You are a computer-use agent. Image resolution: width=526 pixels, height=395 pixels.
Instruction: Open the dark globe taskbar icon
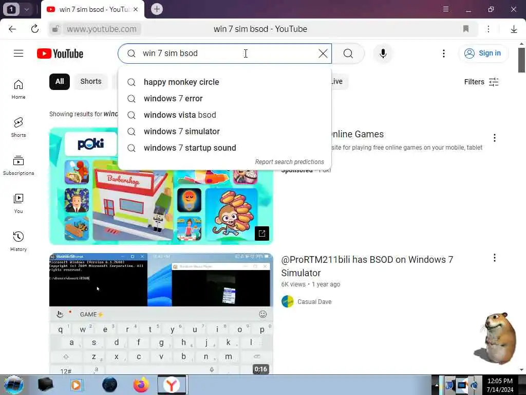(x=110, y=385)
